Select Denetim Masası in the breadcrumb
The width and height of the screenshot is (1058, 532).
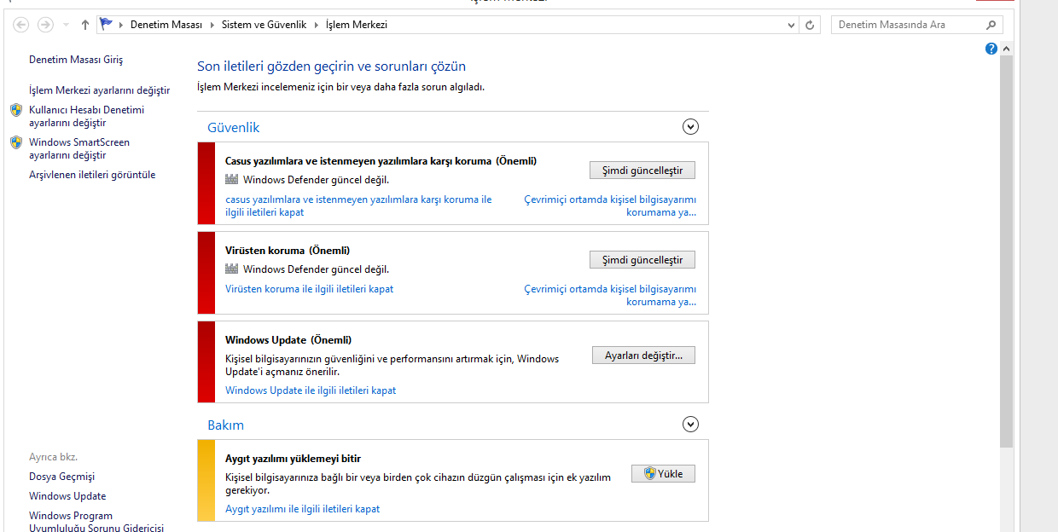(x=166, y=25)
